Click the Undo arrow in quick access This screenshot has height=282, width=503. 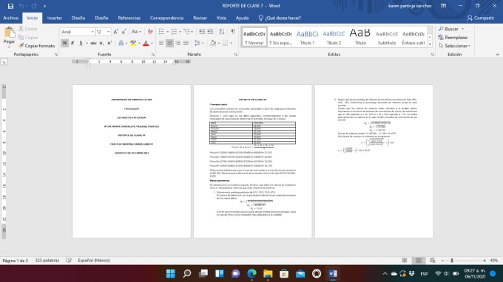(21, 6)
